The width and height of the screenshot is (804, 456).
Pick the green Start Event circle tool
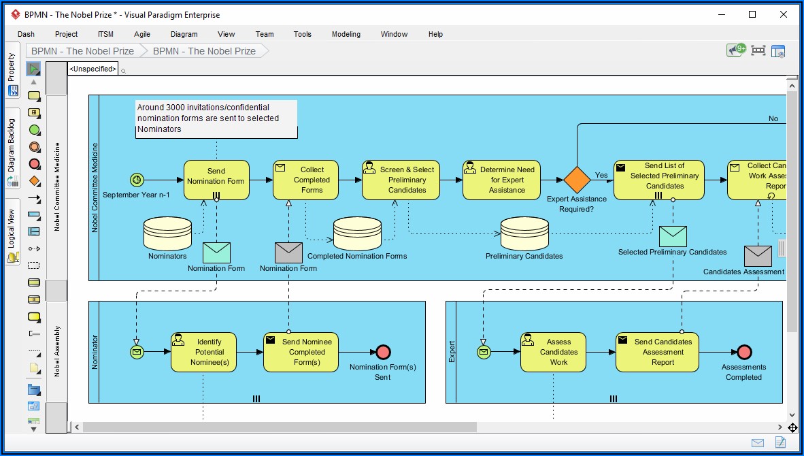pyautogui.click(x=34, y=130)
